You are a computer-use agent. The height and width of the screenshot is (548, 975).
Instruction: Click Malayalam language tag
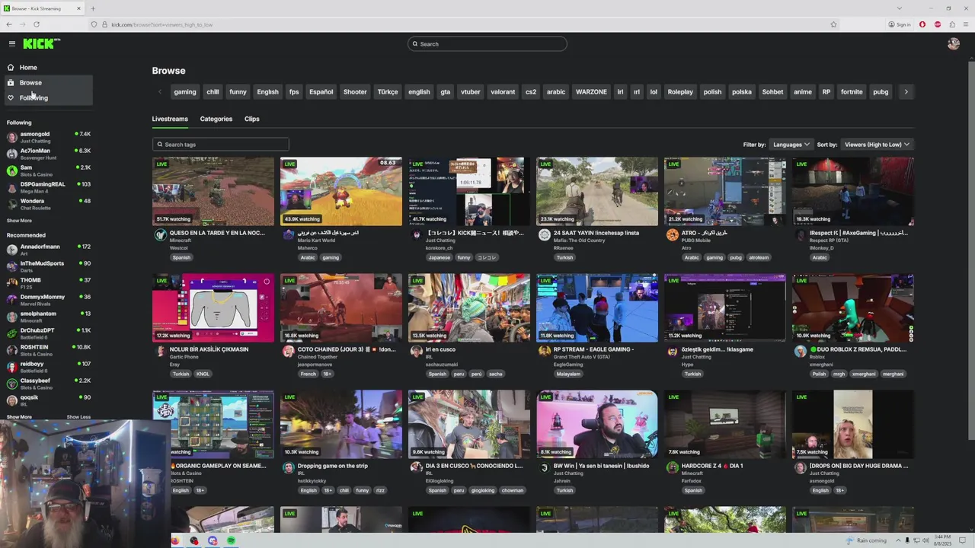click(568, 374)
